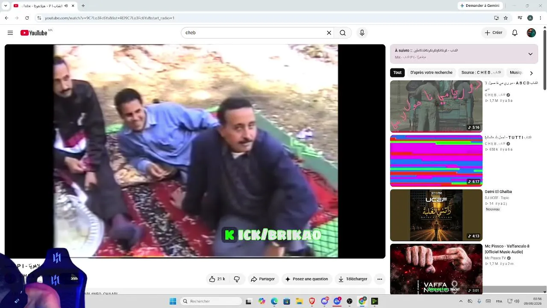Reload the current page
This screenshot has width=547, height=308.
27,18
